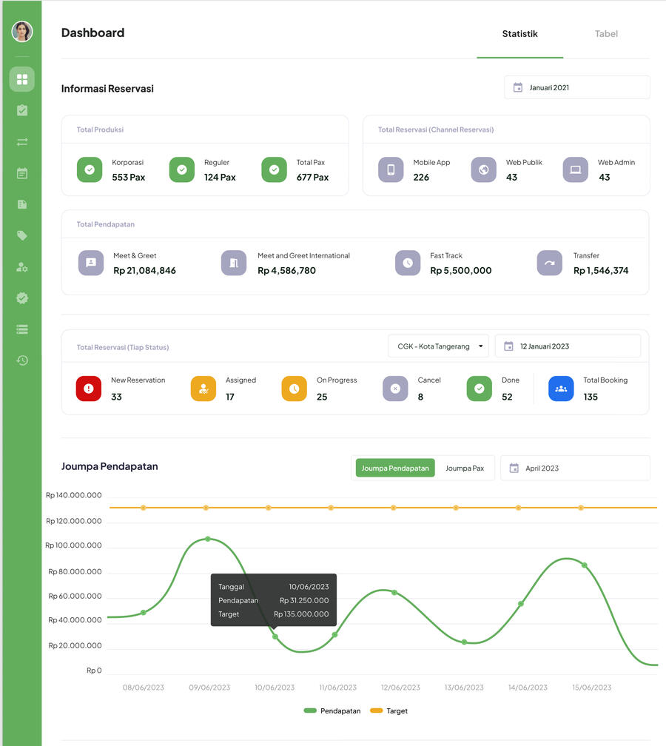The width and height of the screenshot is (666, 746).
Task: Open the transfer arrows sidebar icon
Action: (x=22, y=141)
